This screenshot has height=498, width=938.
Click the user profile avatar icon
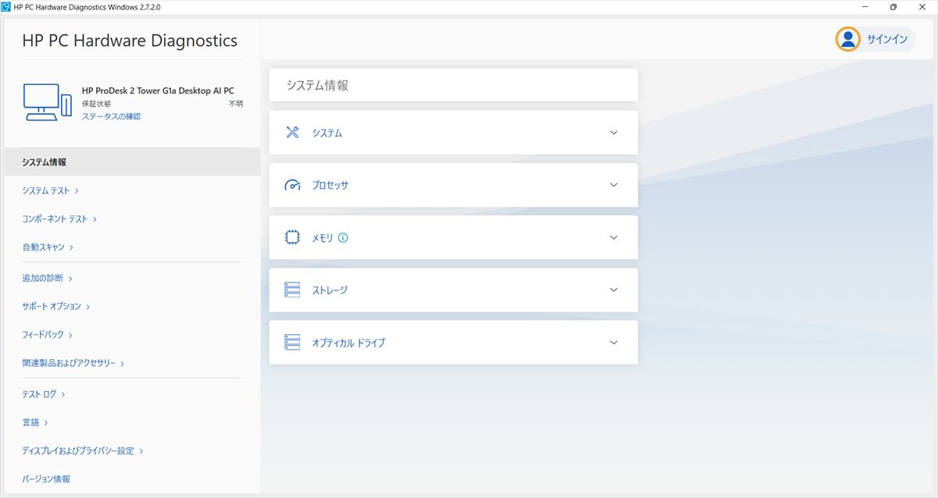click(x=848, y=40)
